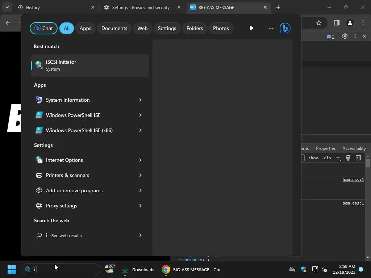Click 'i - See web results' entry
This screenshot has height=278, width=371.
(x=64, y=235)
